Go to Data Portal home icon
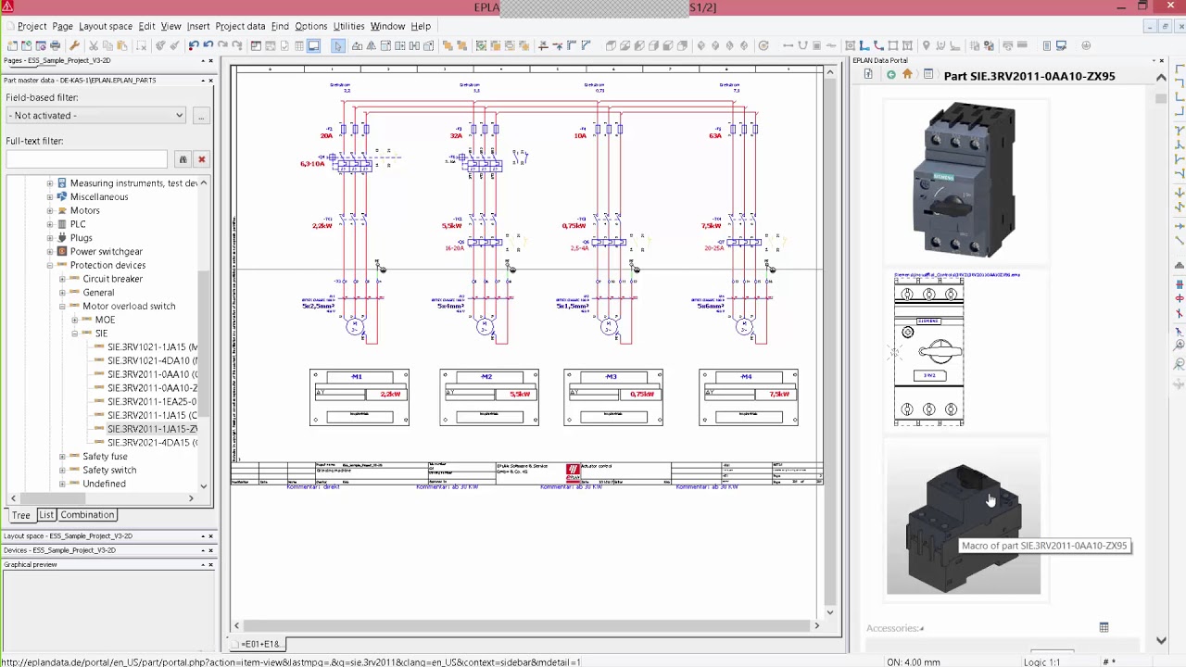This screenshot has height=667, width=1186. pyautogui.click(x=907, y=75)
